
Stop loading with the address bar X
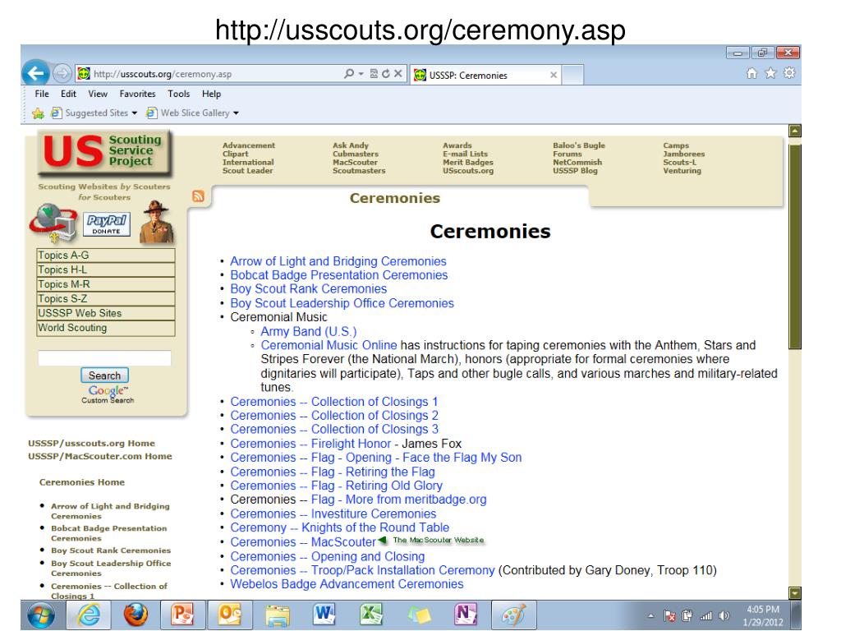pyautogui.click(x=398, y=73)
